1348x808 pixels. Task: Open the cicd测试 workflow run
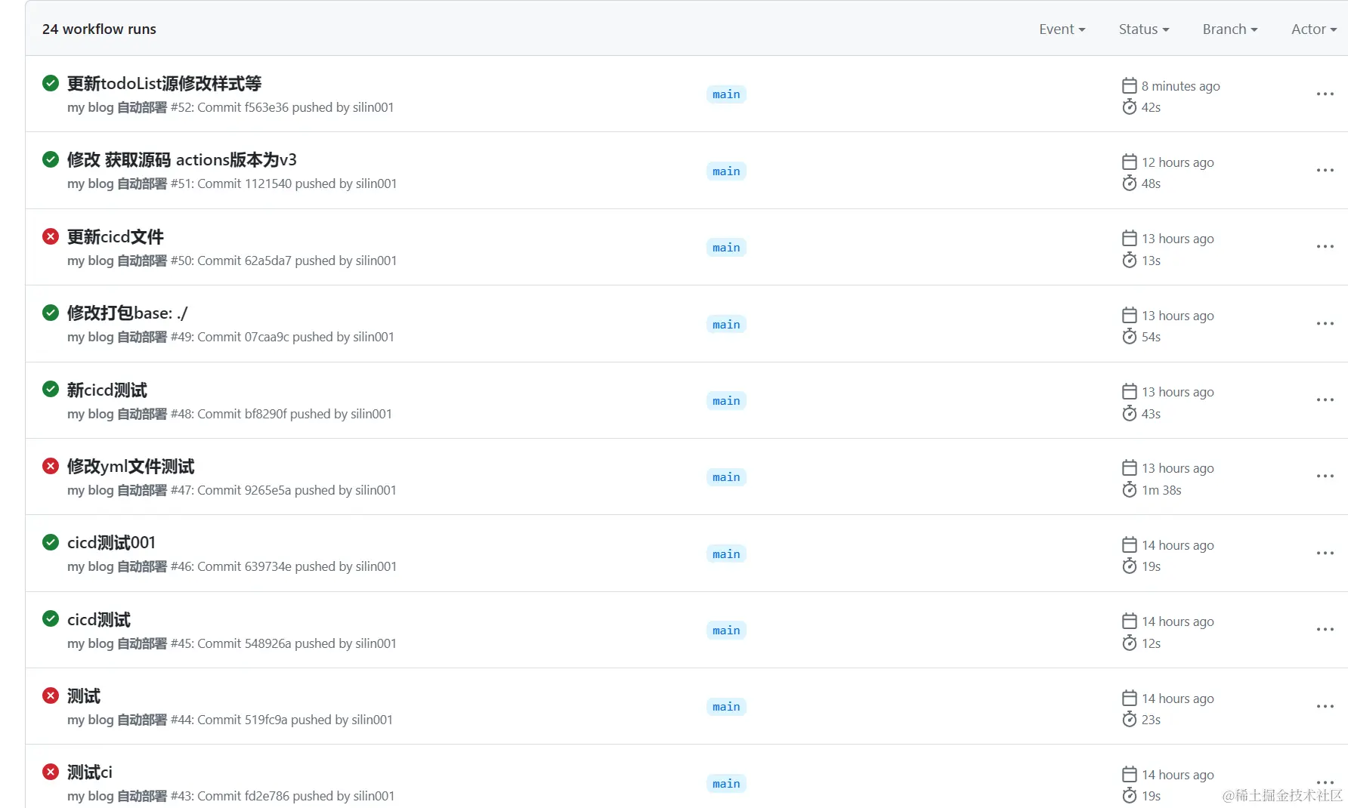pyautogui.click(x=99, y=620)
